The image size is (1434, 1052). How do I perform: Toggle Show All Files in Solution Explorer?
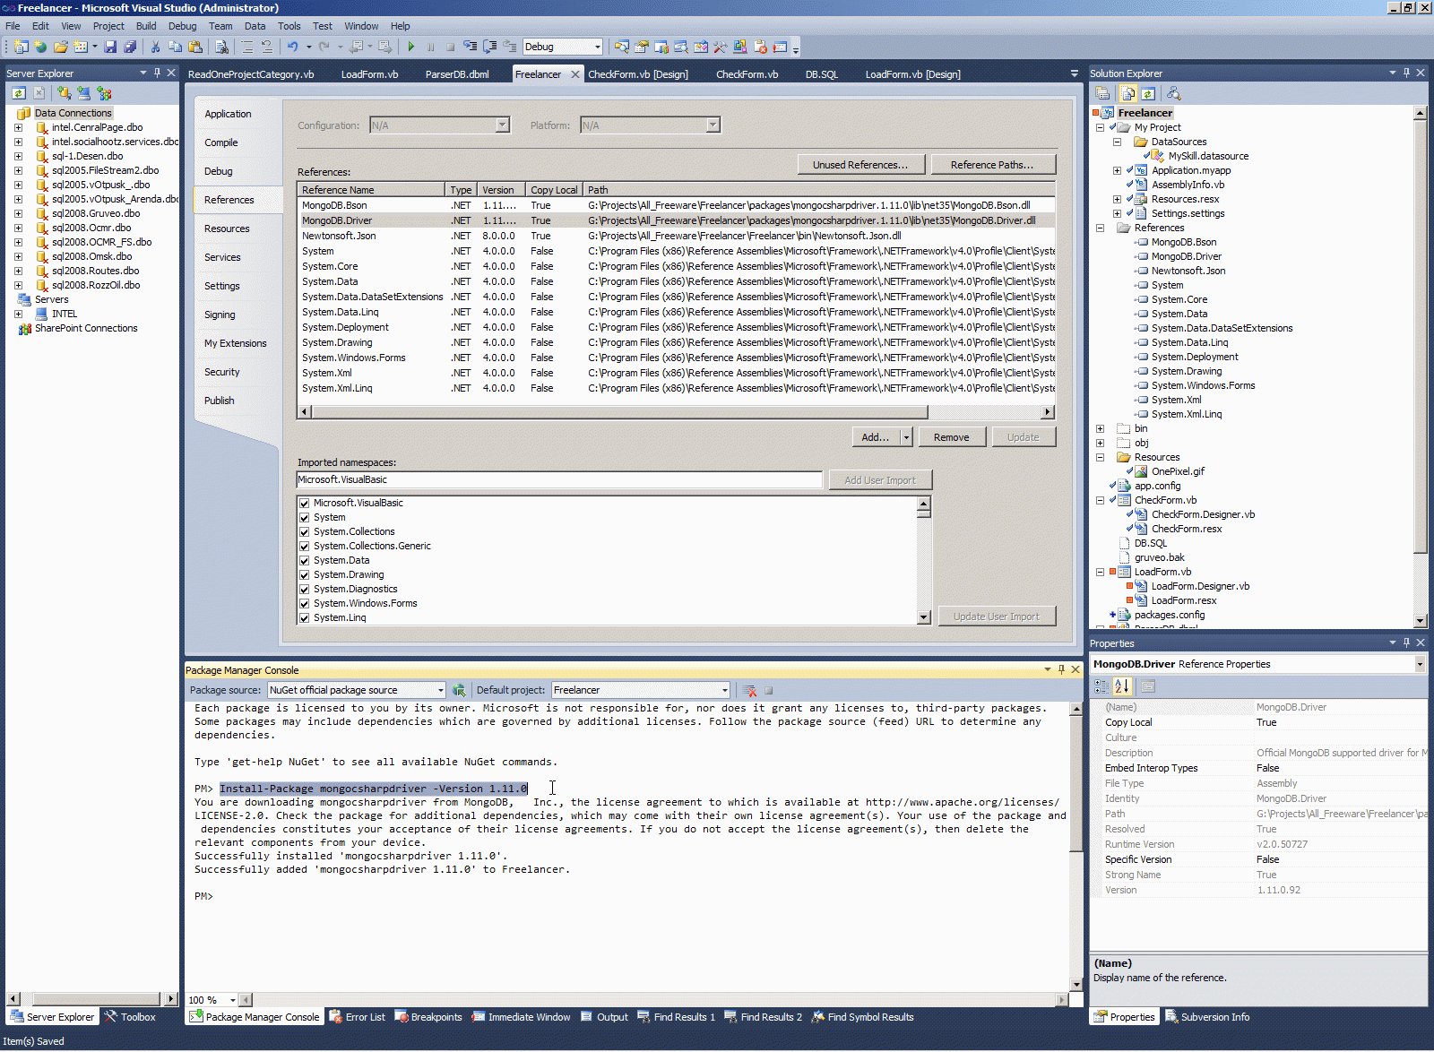pyautogui.click(x=1127, y=93)
